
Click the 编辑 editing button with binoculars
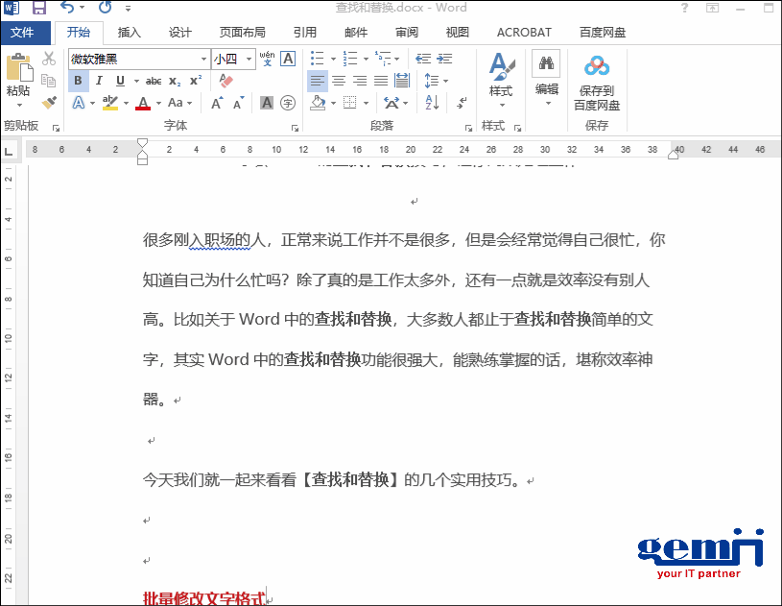(x=547, y=77)
